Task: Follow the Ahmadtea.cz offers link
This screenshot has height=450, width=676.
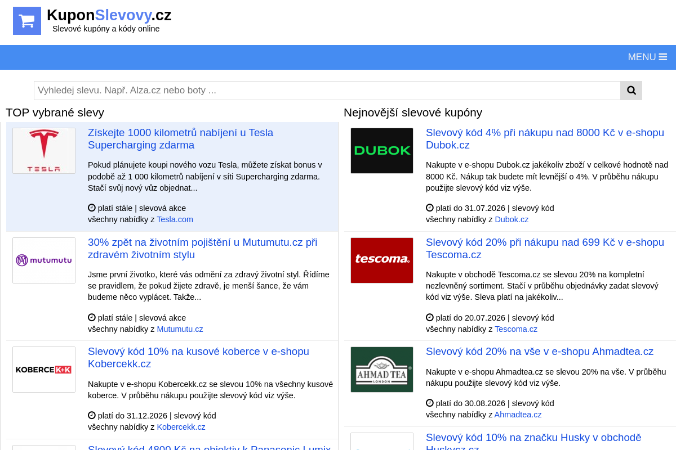Action: tap(518, 415)
